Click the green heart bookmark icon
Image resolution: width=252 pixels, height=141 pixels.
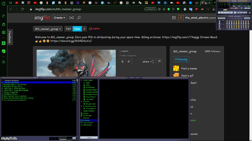pos(178,9)
